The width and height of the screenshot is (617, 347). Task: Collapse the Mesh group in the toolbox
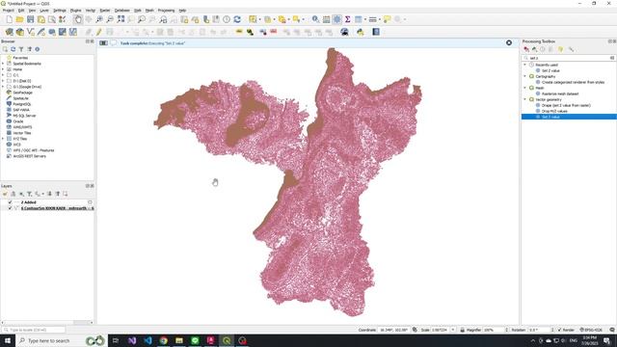(524, 88)
